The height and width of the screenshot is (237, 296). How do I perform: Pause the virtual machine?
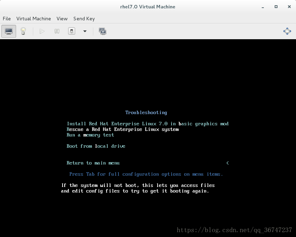point(57,31)
